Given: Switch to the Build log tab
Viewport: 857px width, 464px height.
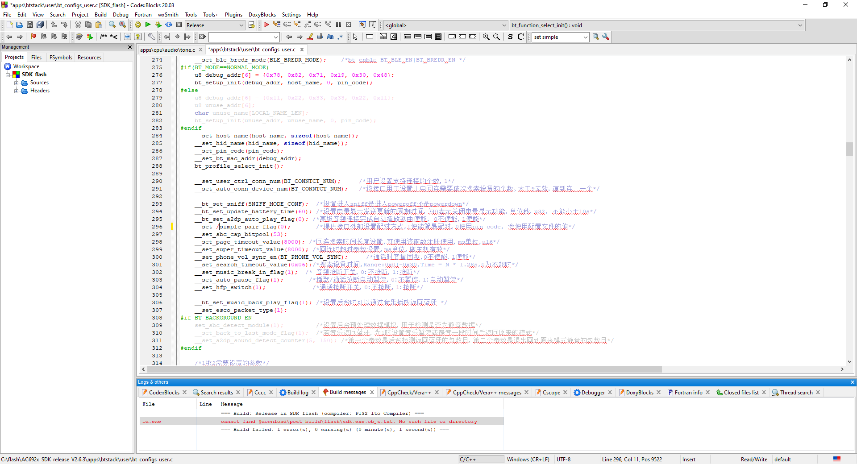Looking at the screenshot, I should (x=297, y=393).
